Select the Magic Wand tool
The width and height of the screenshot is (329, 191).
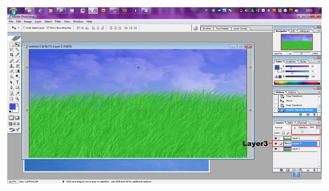17,49
